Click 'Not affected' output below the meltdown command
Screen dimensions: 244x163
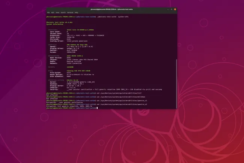pyautogui.click(x=52, y=99)
